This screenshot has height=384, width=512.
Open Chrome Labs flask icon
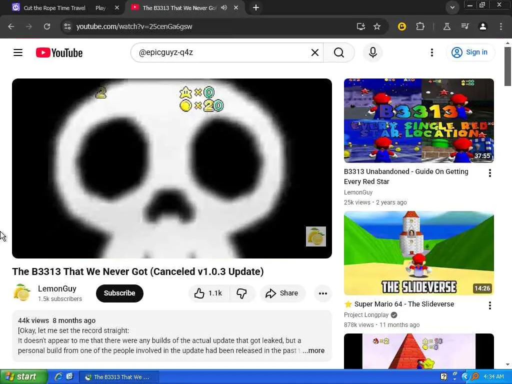point(447,26)
